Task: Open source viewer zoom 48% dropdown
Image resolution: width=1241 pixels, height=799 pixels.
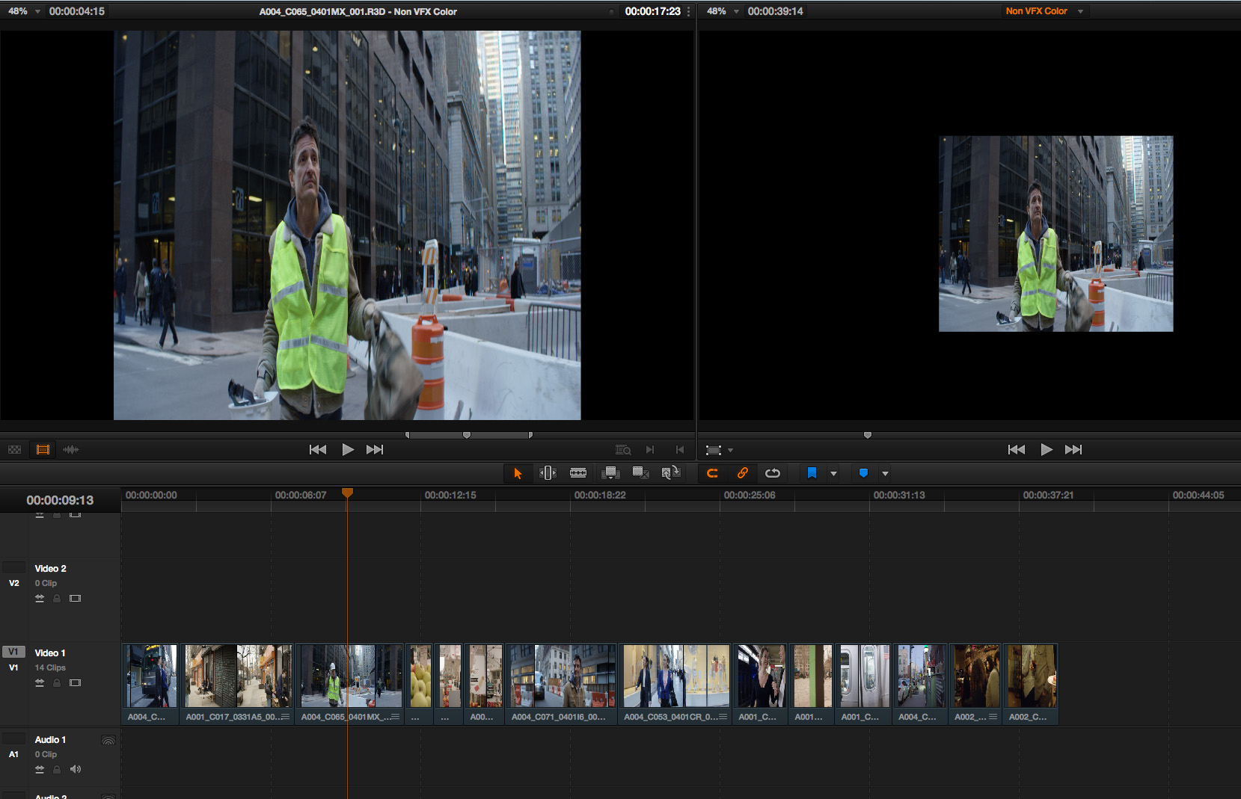Action: pyautogui.click(x=37, y=12)
